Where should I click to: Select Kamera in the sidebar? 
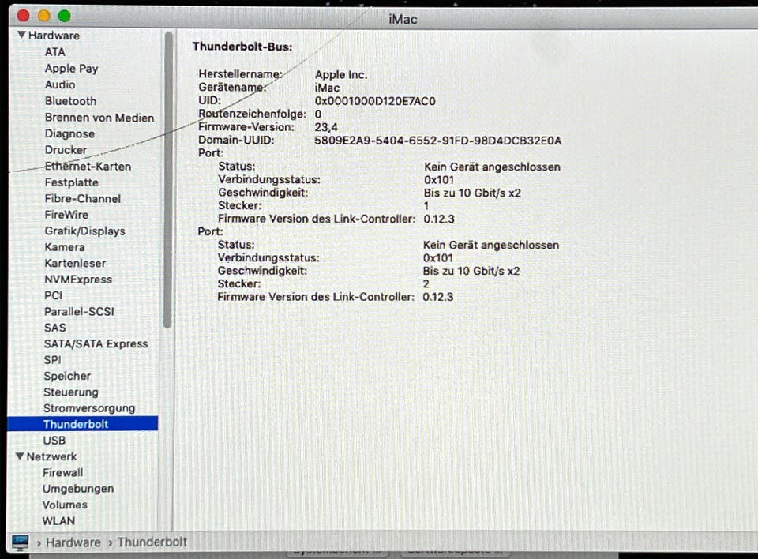point(64,247)
